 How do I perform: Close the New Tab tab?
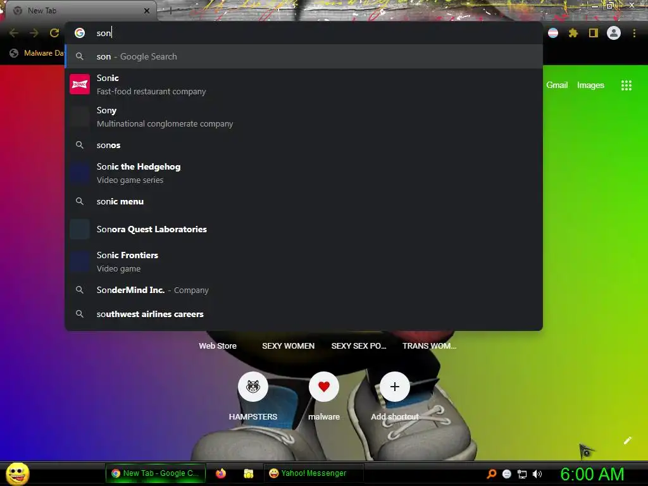147,11
